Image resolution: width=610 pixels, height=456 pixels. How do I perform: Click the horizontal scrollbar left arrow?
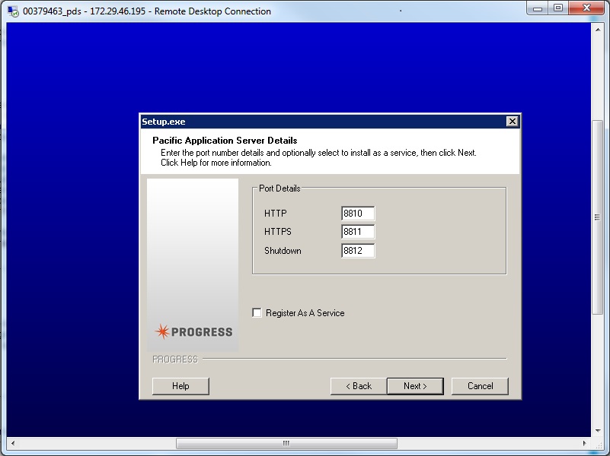tap(11, 443)
